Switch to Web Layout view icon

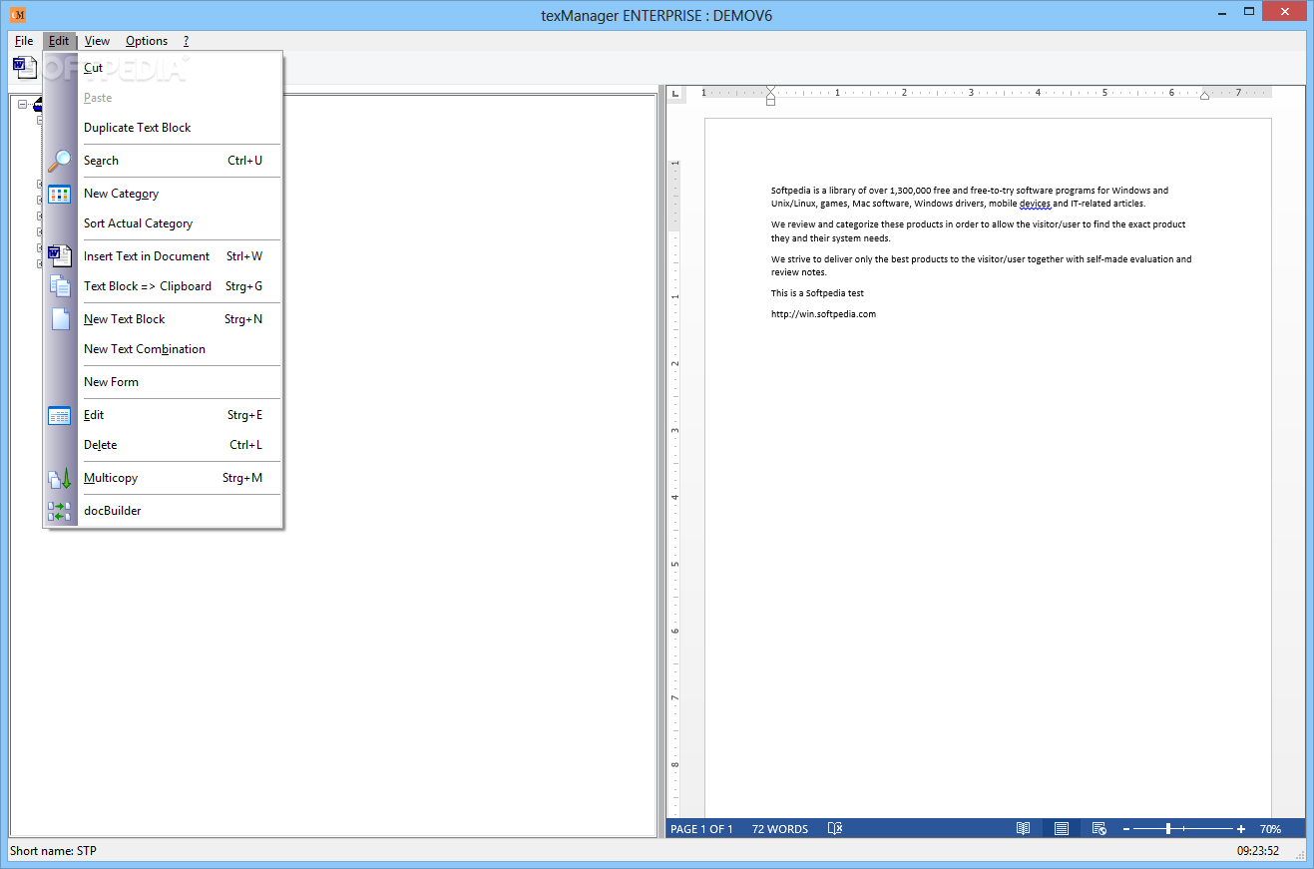click(1098, 829)
